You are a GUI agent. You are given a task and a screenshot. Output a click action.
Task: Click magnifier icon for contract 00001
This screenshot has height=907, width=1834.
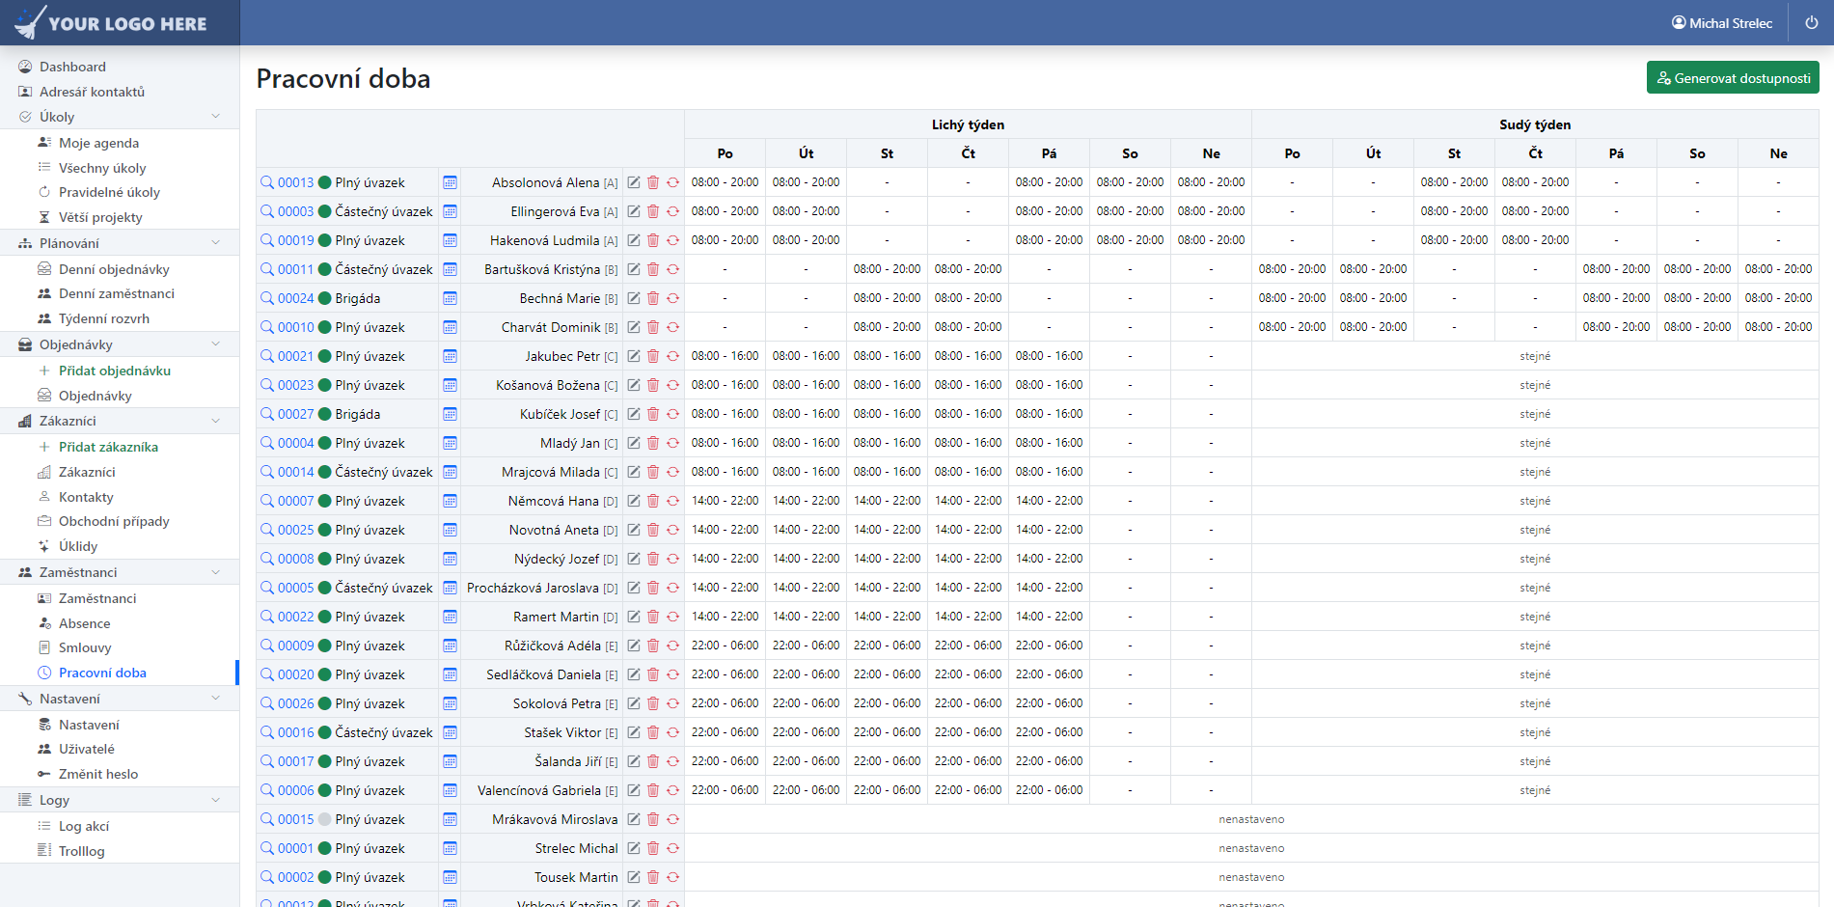[267, 848]
